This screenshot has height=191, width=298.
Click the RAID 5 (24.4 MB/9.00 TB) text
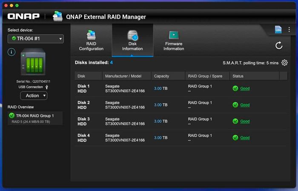coord(31,122)
